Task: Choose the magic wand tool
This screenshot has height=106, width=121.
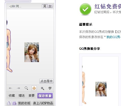Action: coord(42,88)
